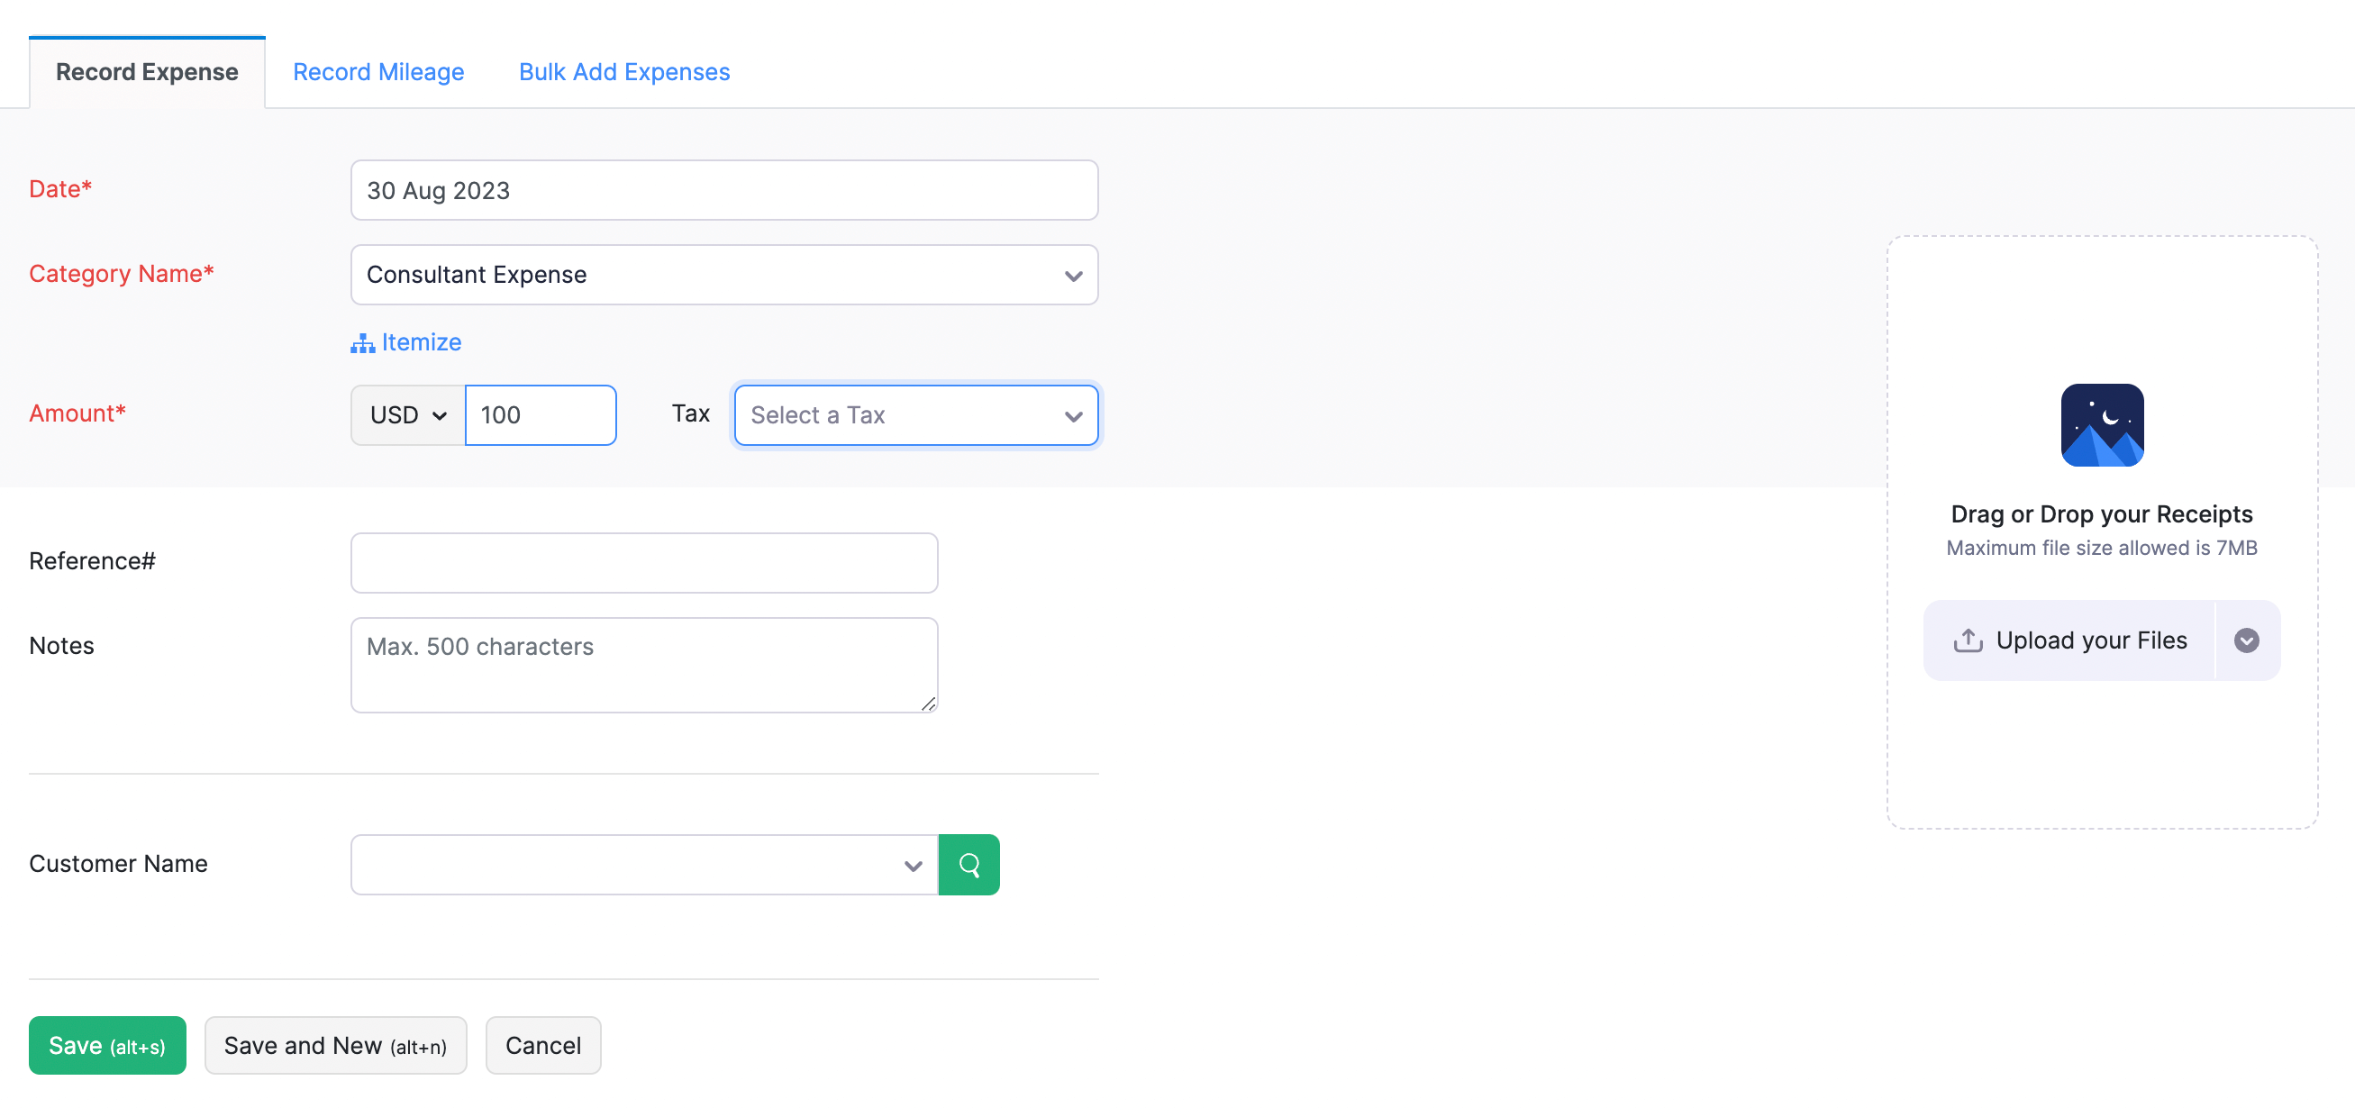Open upload options with the round arrow icon

pyautogui.click(x=2245, y=640)
